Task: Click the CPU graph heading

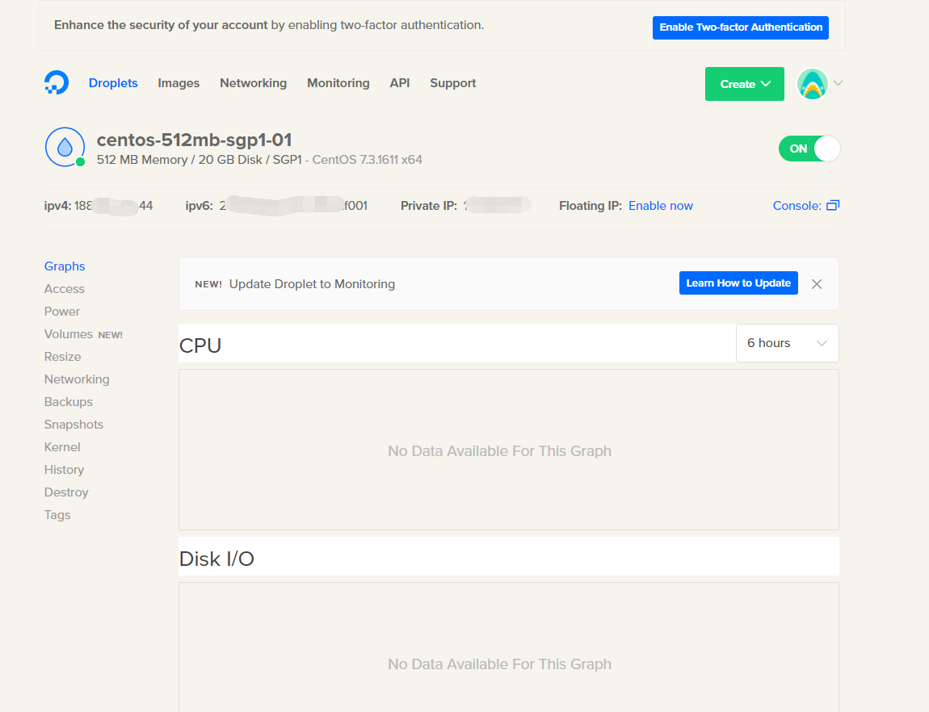Action: click(200, 346)
